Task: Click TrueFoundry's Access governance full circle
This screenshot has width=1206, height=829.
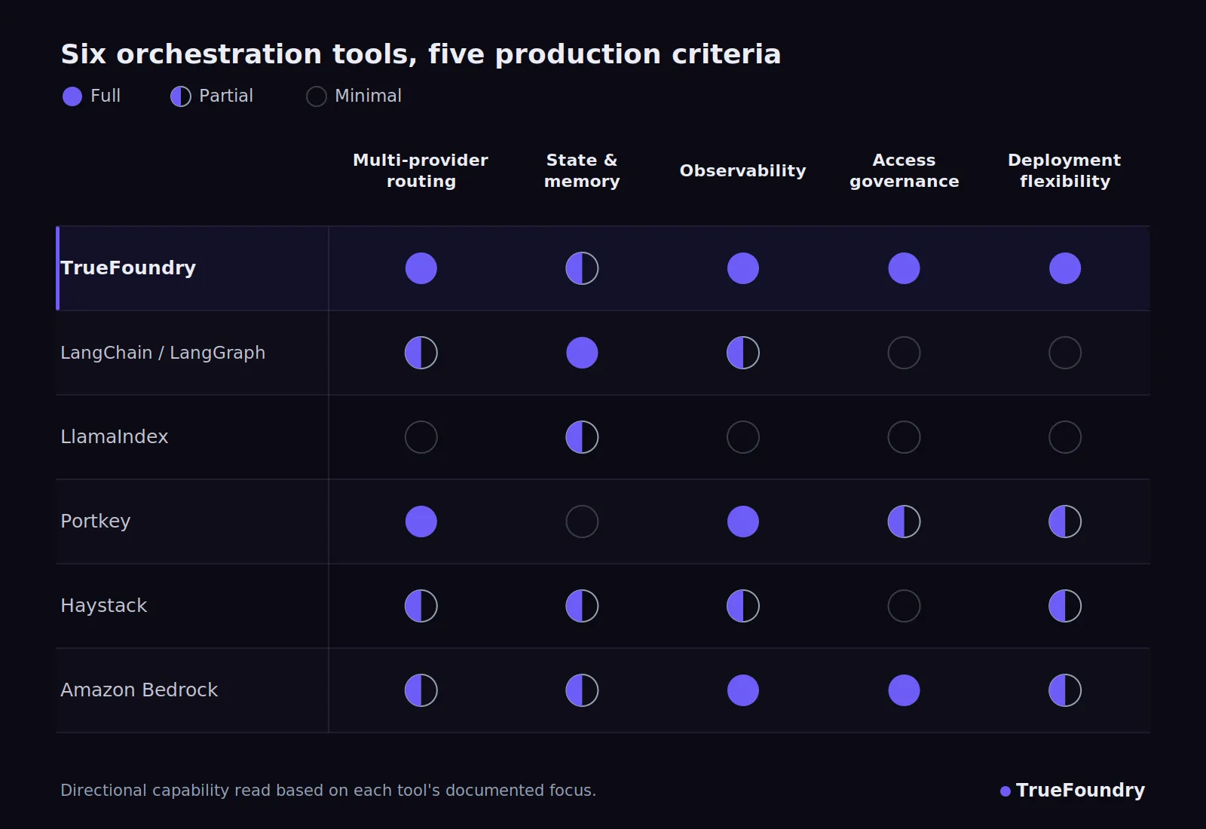Action: click(904, 268)
